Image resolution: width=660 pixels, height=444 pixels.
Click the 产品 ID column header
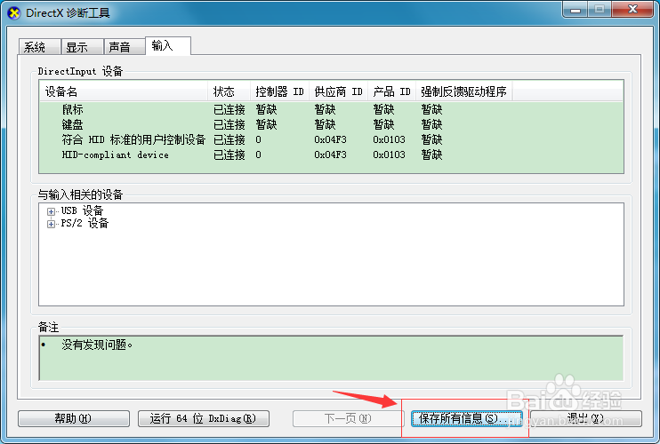pyautogui.click(x=392, y=91)
